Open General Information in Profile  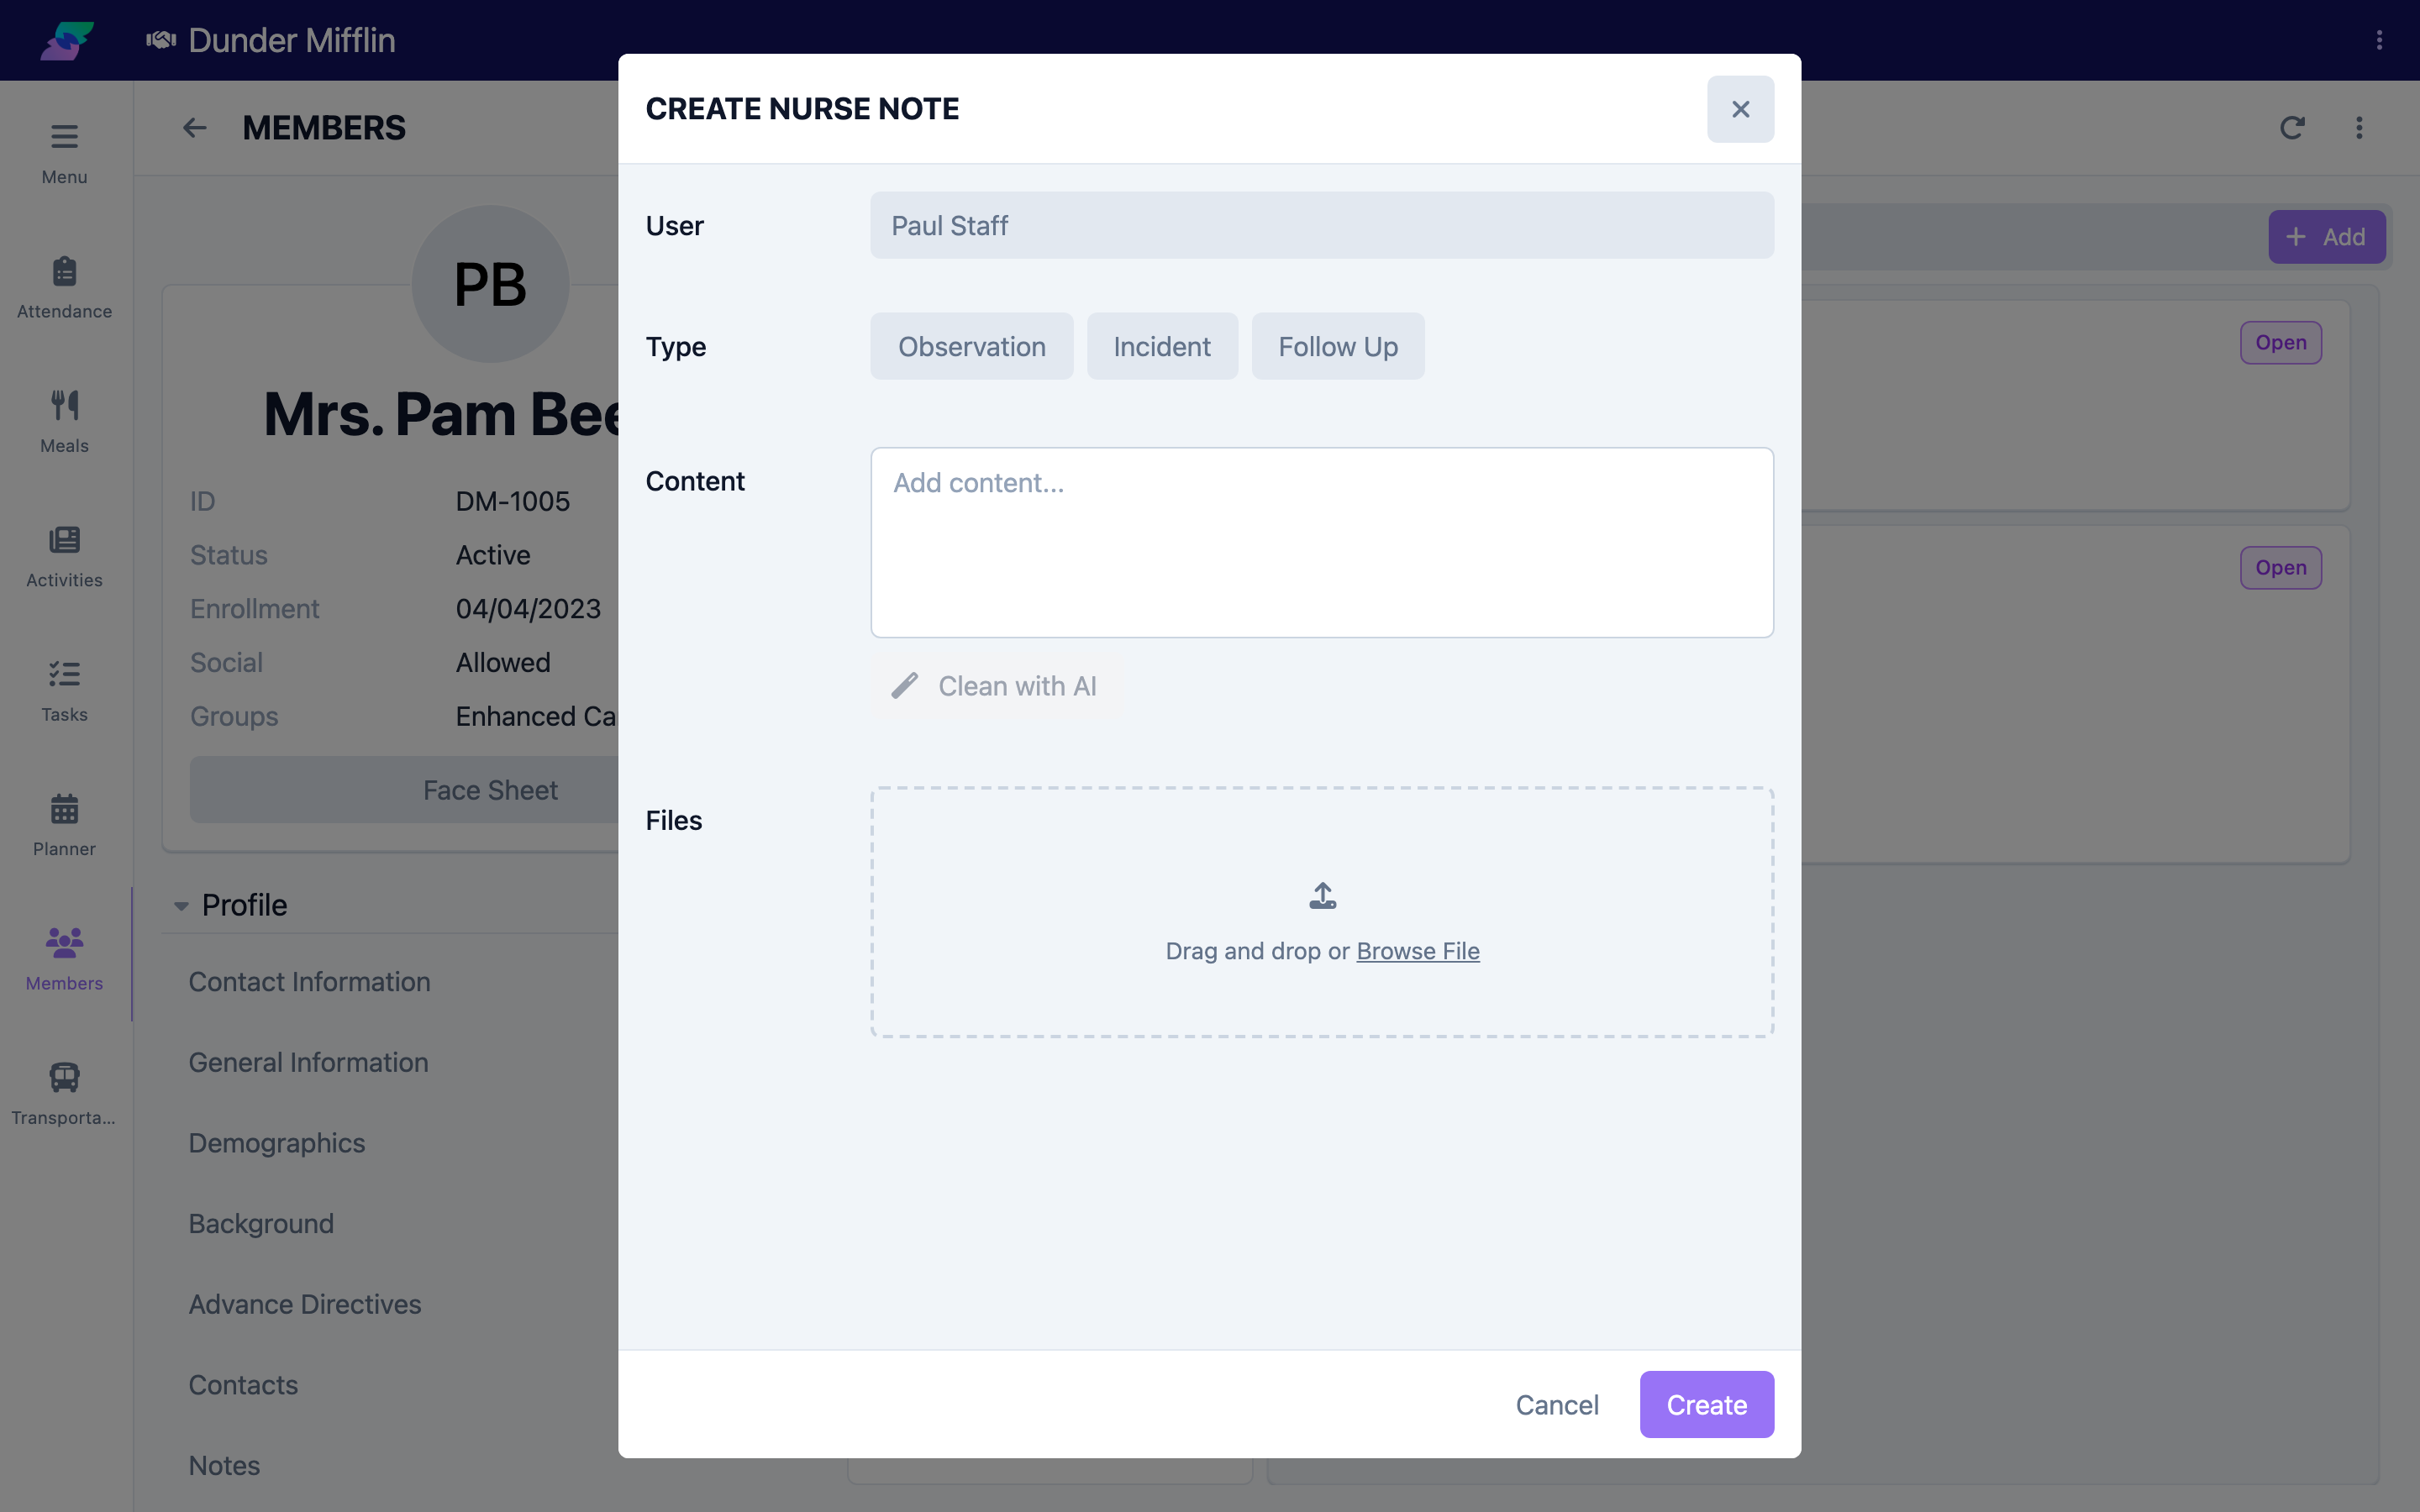(x=308, y=1062)
